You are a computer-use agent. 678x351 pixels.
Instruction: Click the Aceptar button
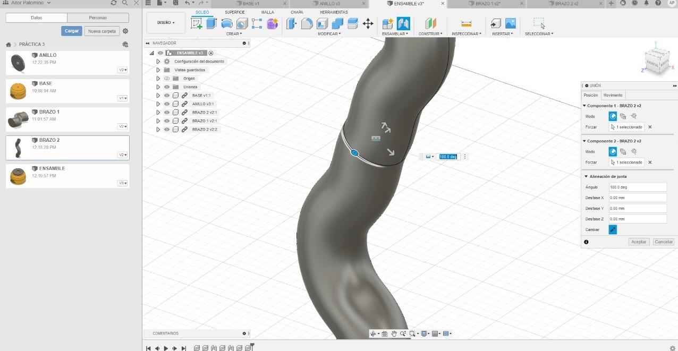639,242
